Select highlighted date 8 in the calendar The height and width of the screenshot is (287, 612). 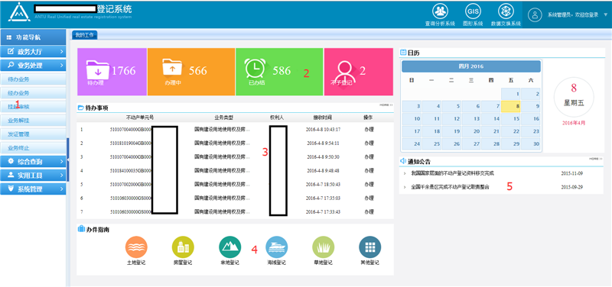[x=510, y=106]
